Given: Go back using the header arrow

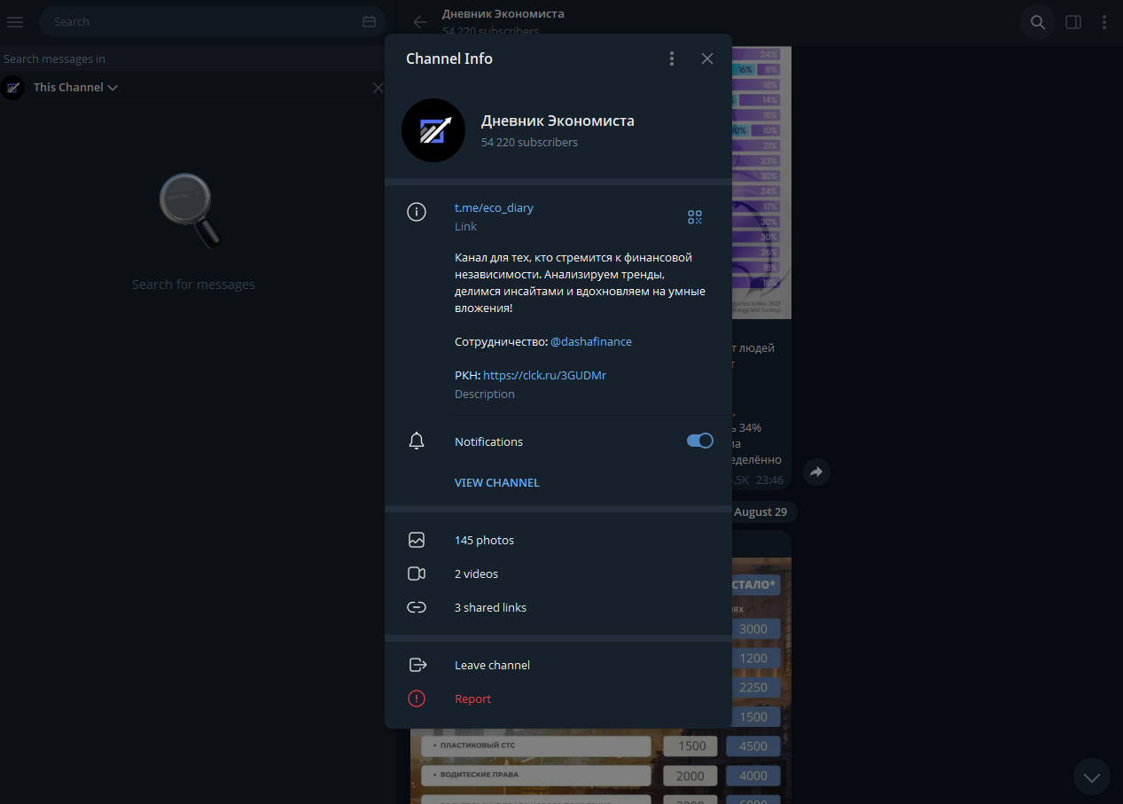Looking at the screenshot, I should click(x=420, y=22).
